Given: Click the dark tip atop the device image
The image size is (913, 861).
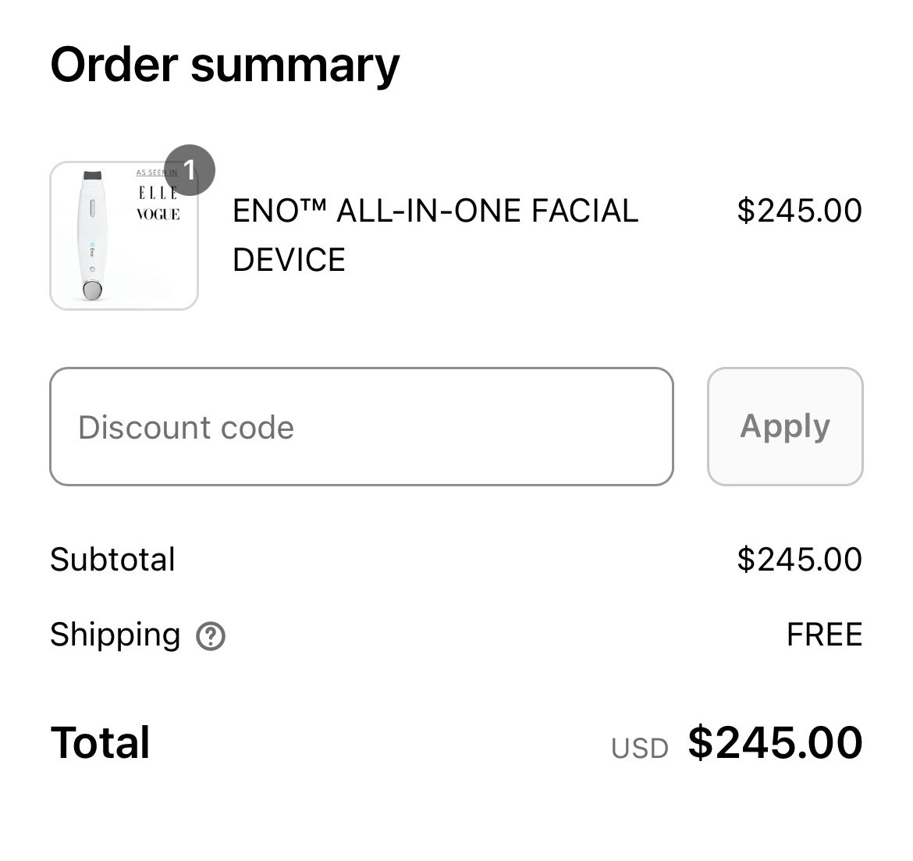Looking at the screenshot, I should [93, 176].
